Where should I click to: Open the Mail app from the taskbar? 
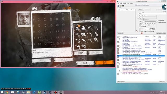(x=12, y=92)
